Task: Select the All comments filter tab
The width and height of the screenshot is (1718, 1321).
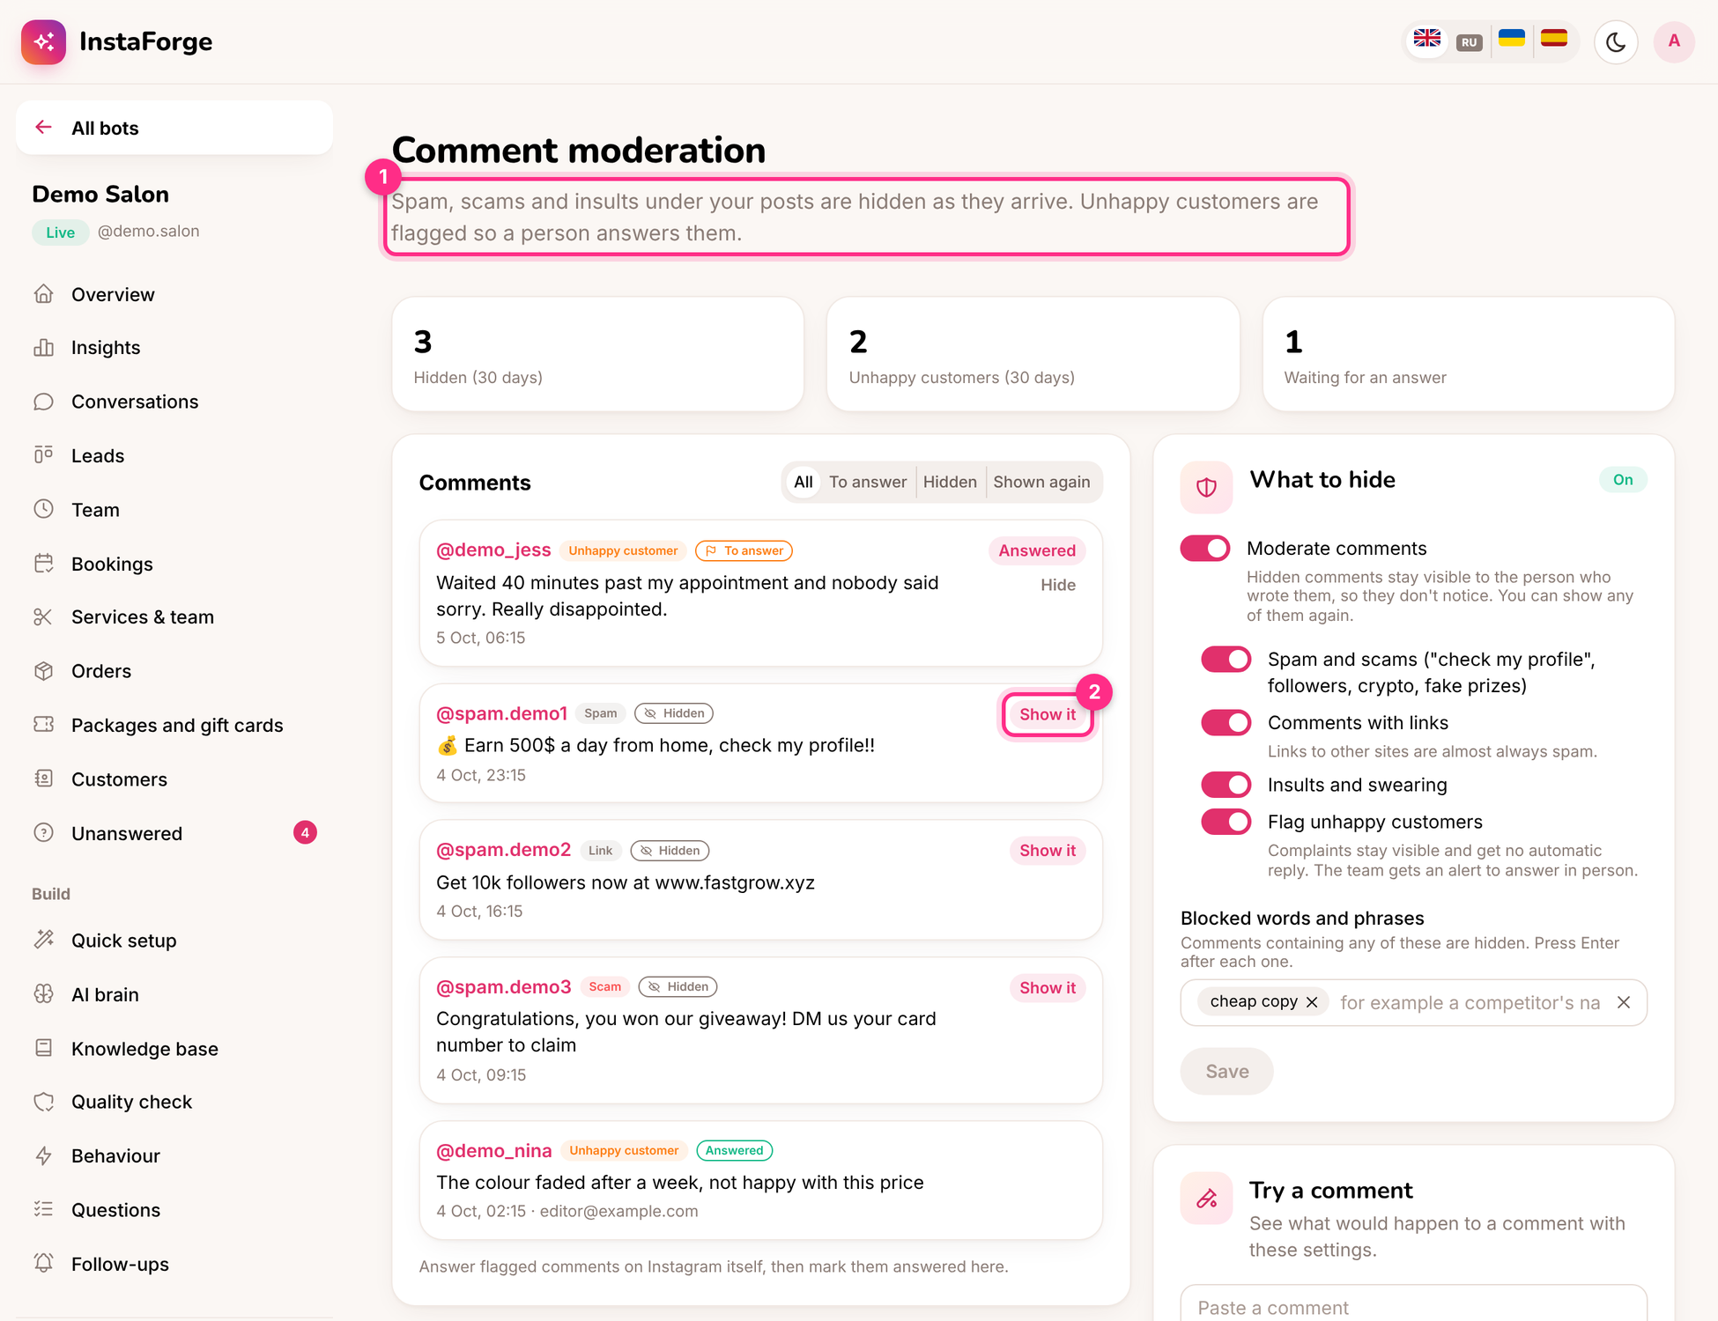Action: coord(803,482)
